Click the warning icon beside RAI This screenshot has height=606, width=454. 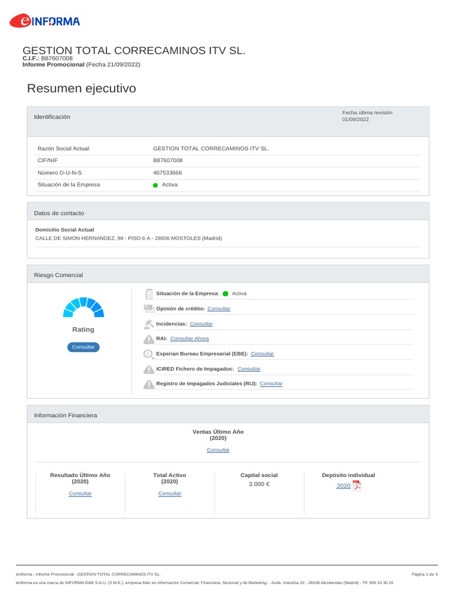pyautogui.click(x=149, y=339)
